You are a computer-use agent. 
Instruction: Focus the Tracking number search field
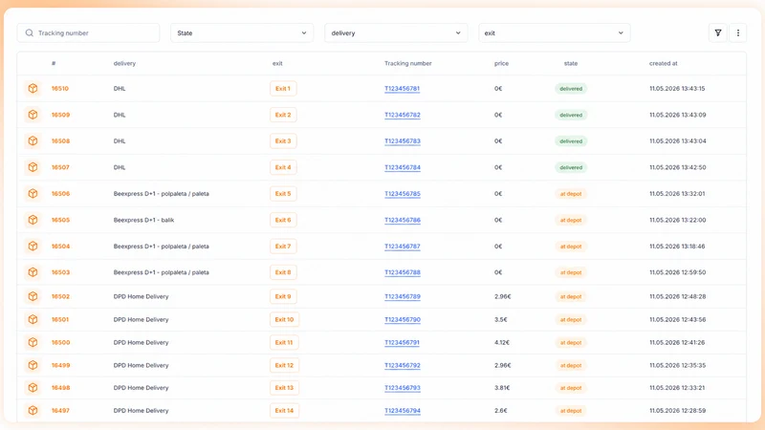pyautogui.click(x=88, y=33)
